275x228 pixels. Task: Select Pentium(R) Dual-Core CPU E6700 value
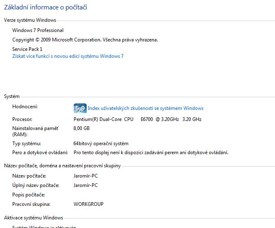[137, 119]
